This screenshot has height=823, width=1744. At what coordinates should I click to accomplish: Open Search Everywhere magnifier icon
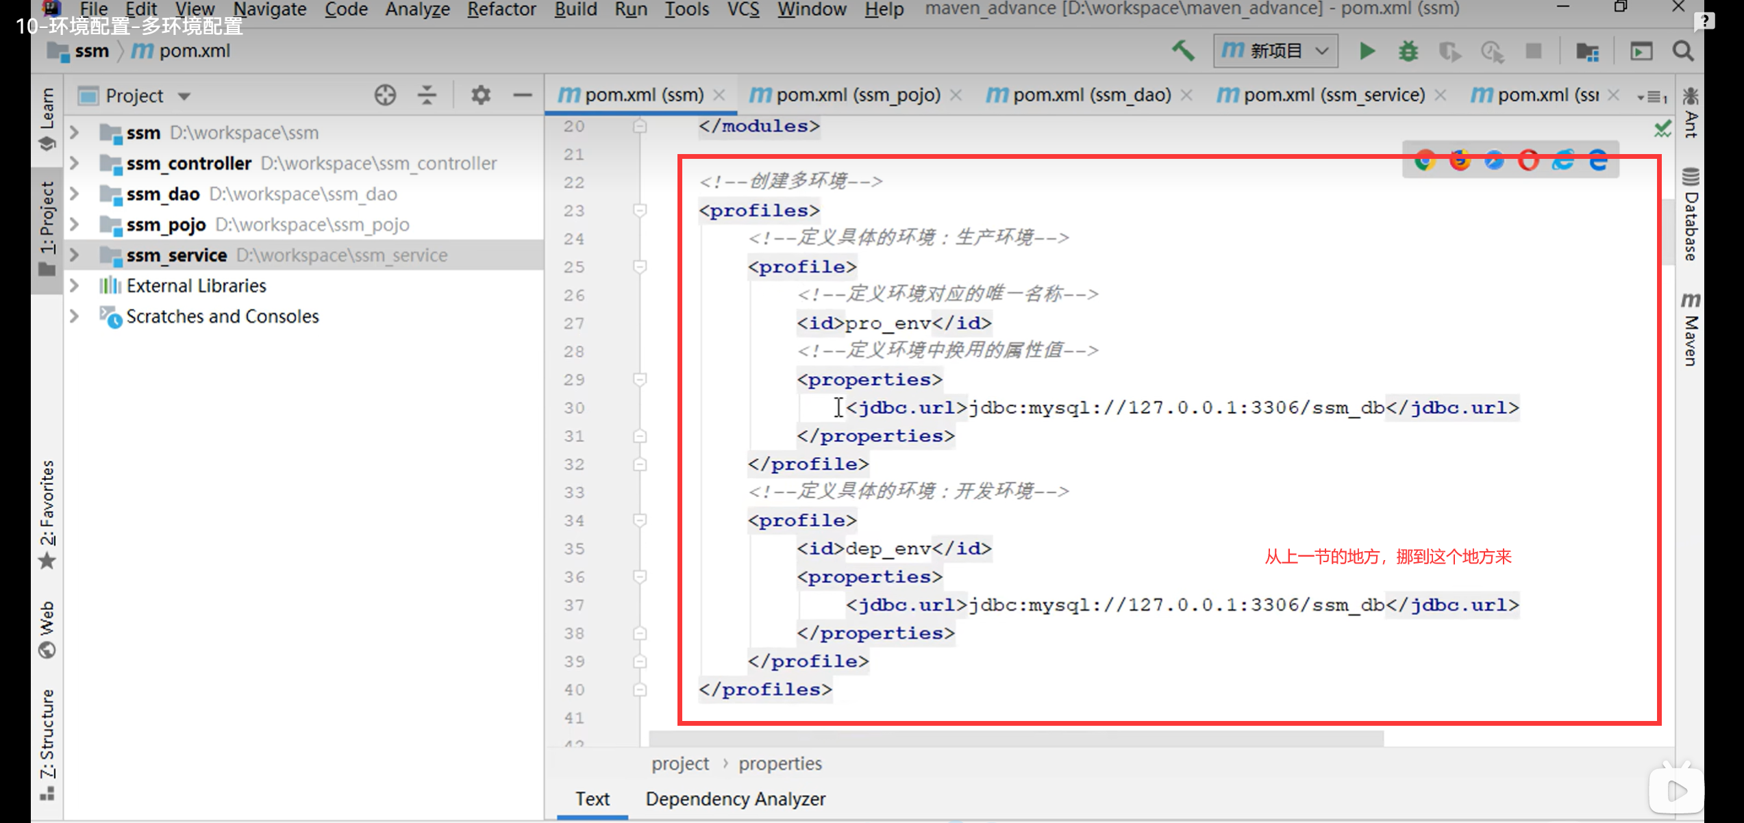1683,51
